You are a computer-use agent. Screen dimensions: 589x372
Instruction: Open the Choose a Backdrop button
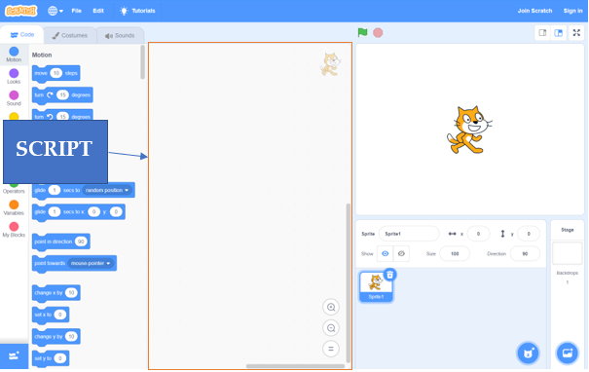tap(568, 353)
